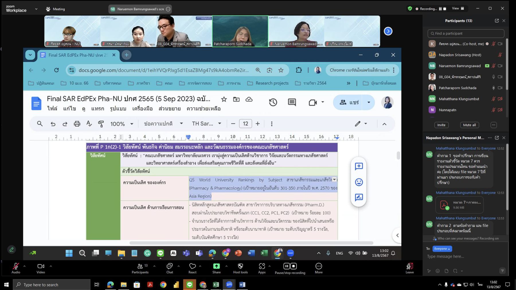516x290 pixels.
Task: Open More options in Zoom toolbar
Action: 319,268
